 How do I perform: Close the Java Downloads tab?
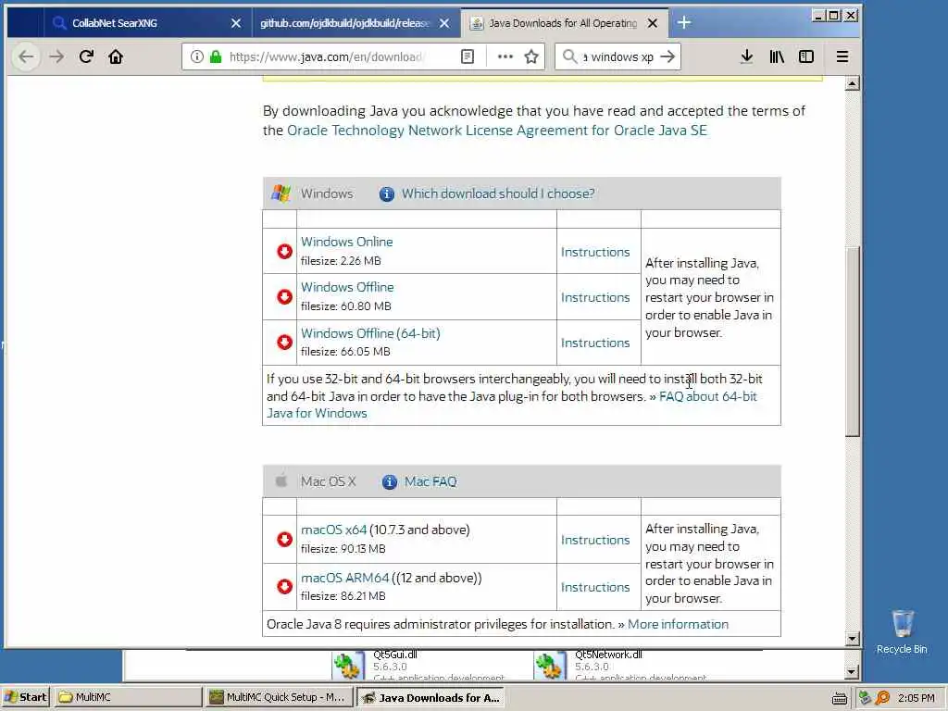coord(653,23)
